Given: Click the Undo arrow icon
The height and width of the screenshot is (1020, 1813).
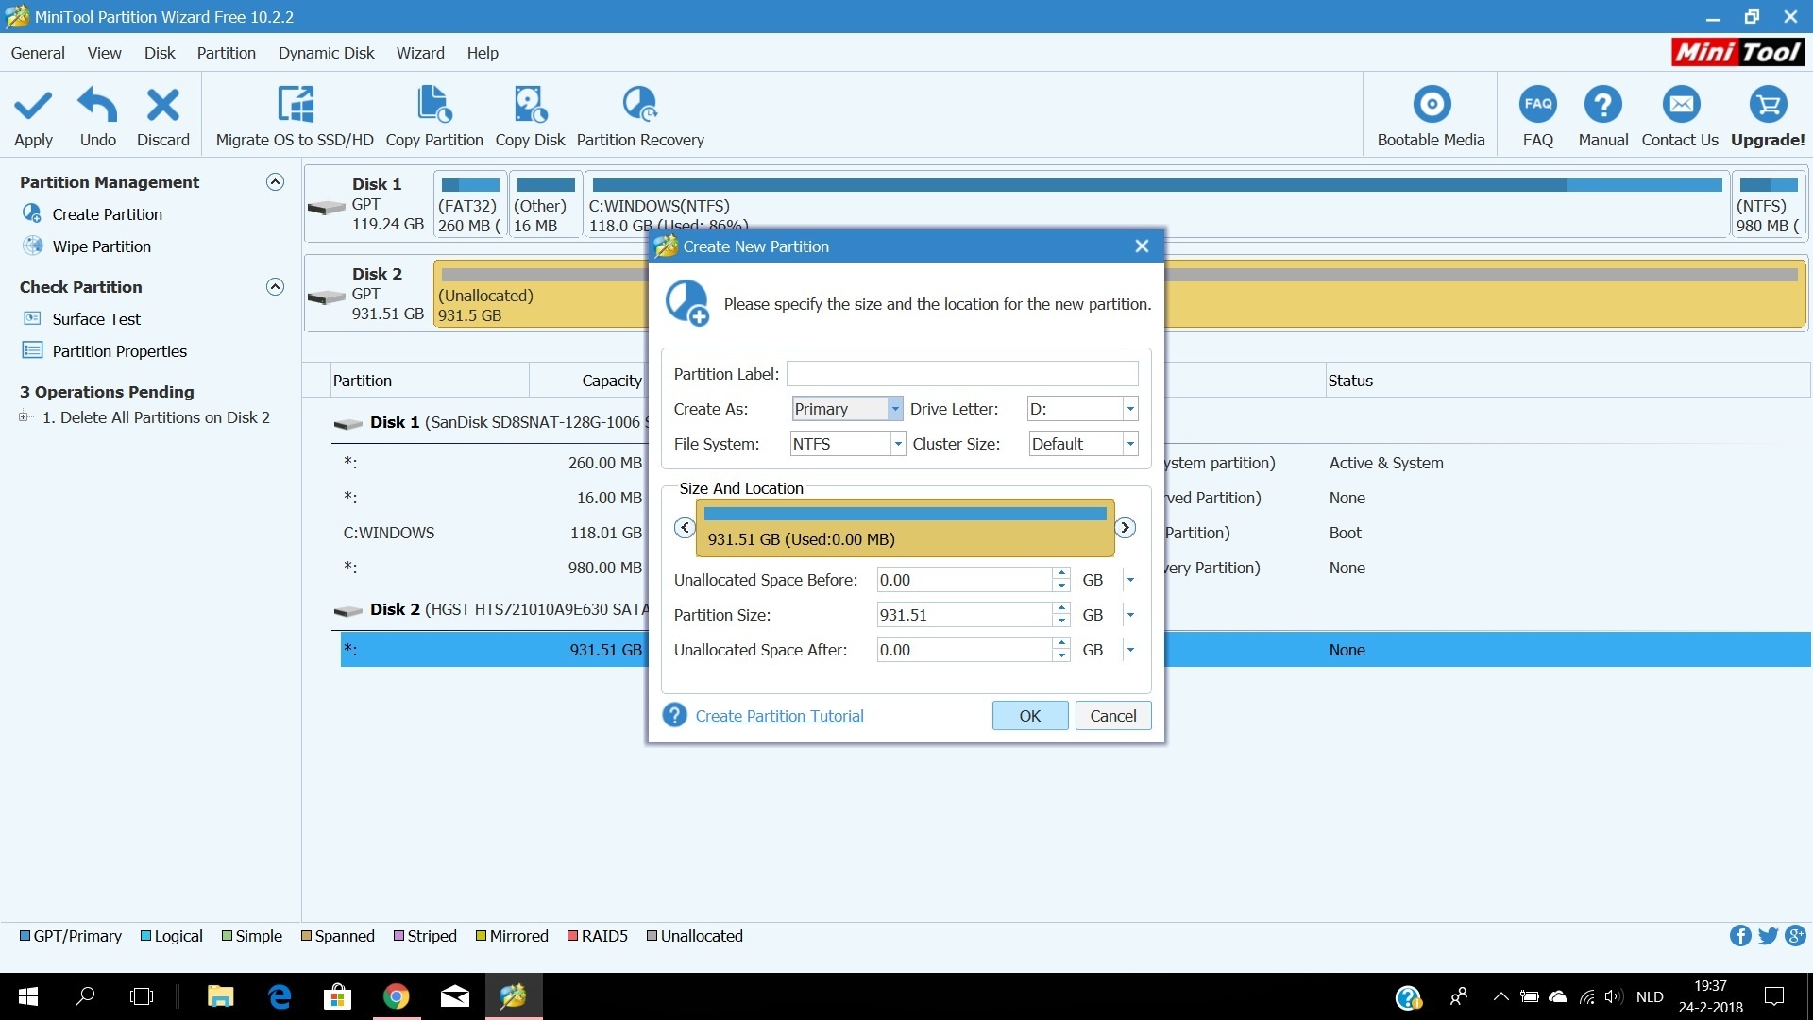Looking at the screenshot, I should coord(97,106).
